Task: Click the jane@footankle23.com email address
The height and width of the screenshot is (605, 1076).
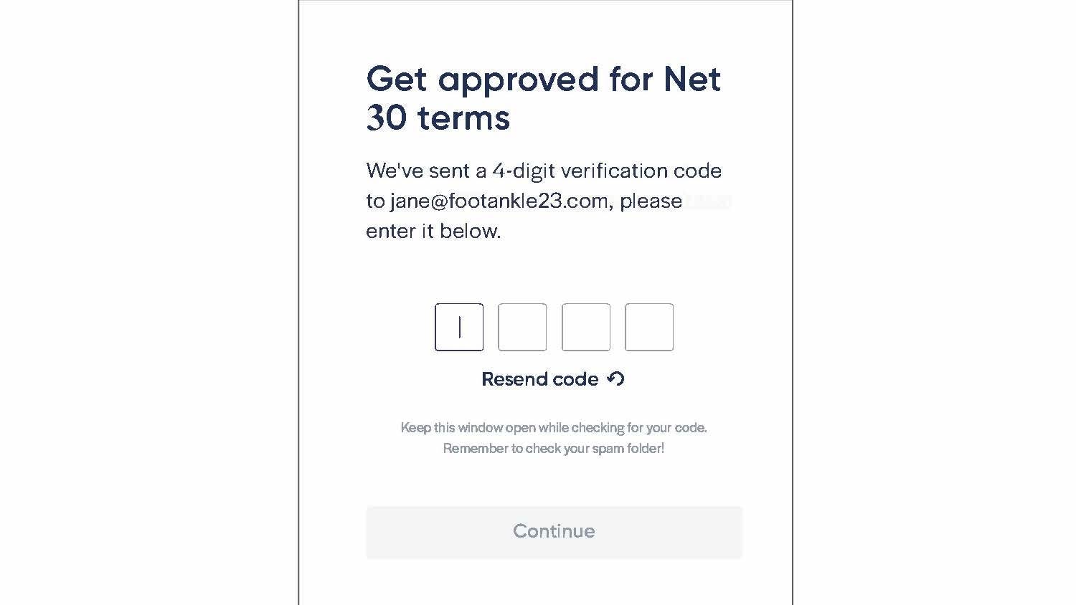Action: click(499, 201)
